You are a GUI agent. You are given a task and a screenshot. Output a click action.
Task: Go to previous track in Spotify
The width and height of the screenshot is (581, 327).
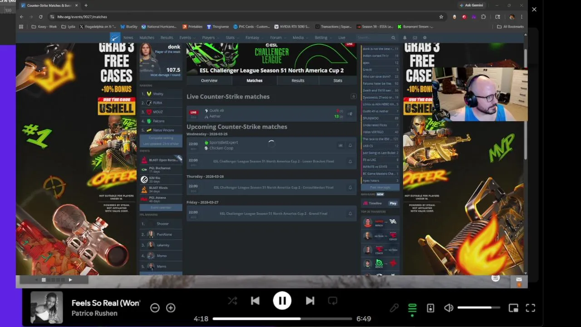tap(255, 301)
